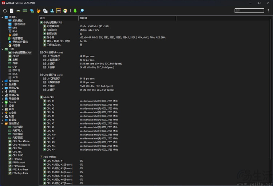Viewport: 273px width, 186px height.
Task: Expand the 操作系统 tree node
Action: point(2,81)
